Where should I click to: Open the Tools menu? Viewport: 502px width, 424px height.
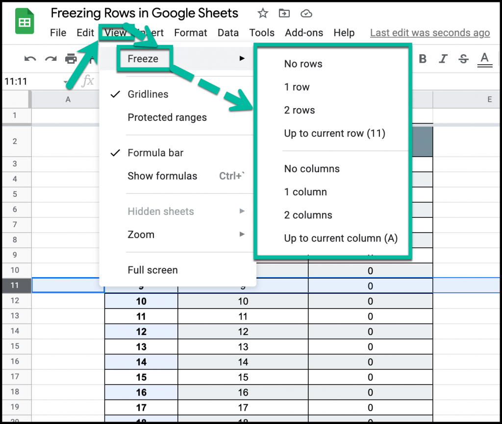pos(262,33)
